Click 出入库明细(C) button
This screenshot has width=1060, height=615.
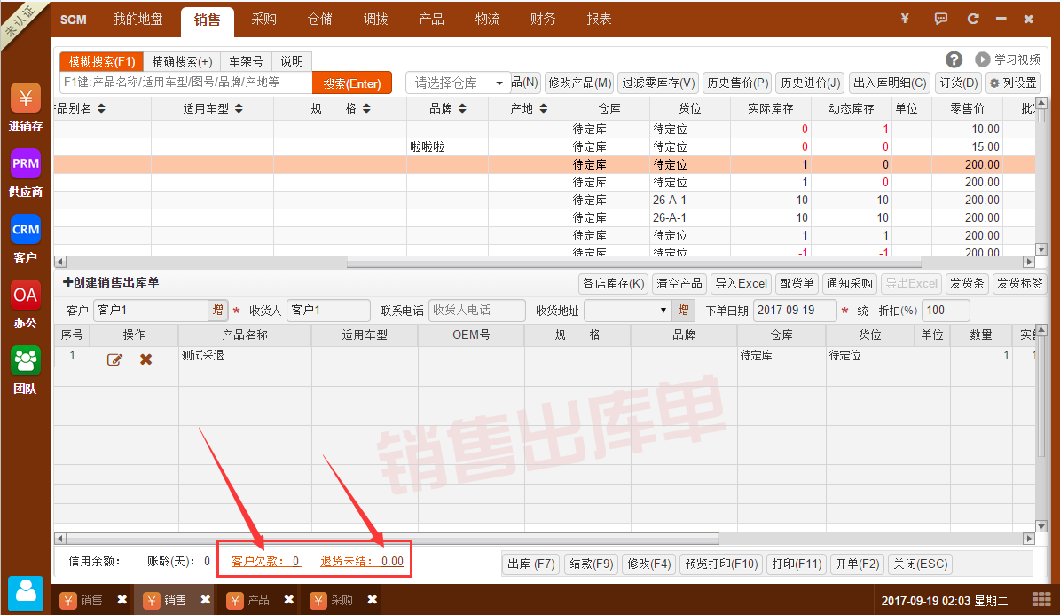point(890,83)
